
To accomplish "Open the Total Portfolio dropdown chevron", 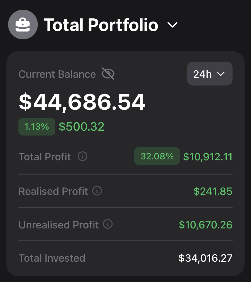I will click(172, 25).
